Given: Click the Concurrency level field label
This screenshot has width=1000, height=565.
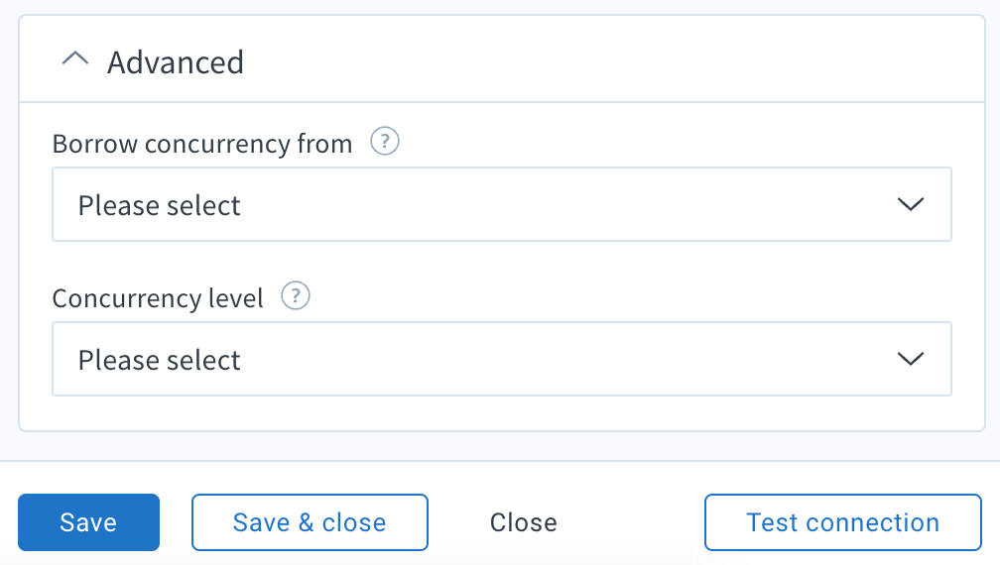Looking at the screenshot, I should (x=158, y=297).
